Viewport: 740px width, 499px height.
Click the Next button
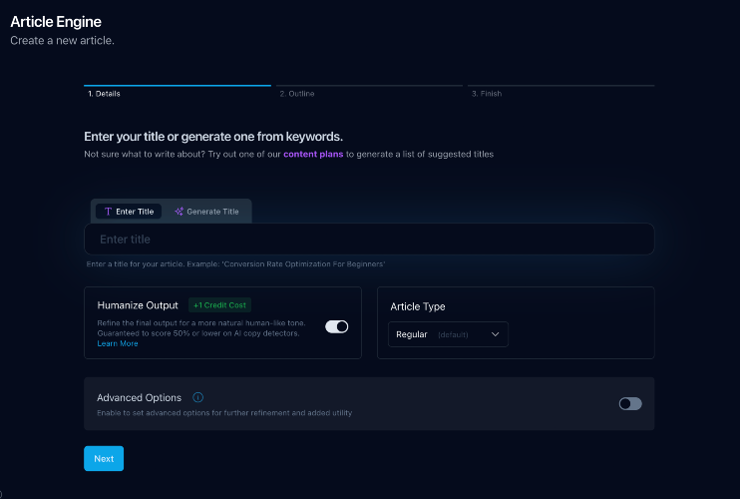[104, 458]
